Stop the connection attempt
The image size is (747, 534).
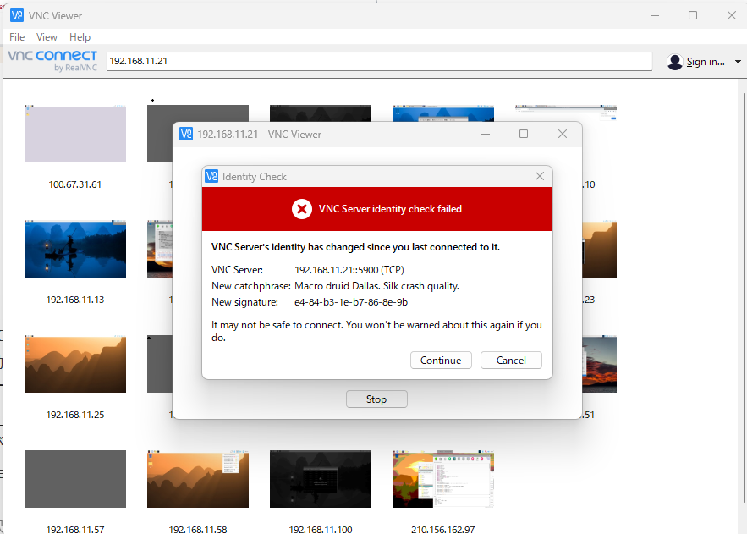376,399
